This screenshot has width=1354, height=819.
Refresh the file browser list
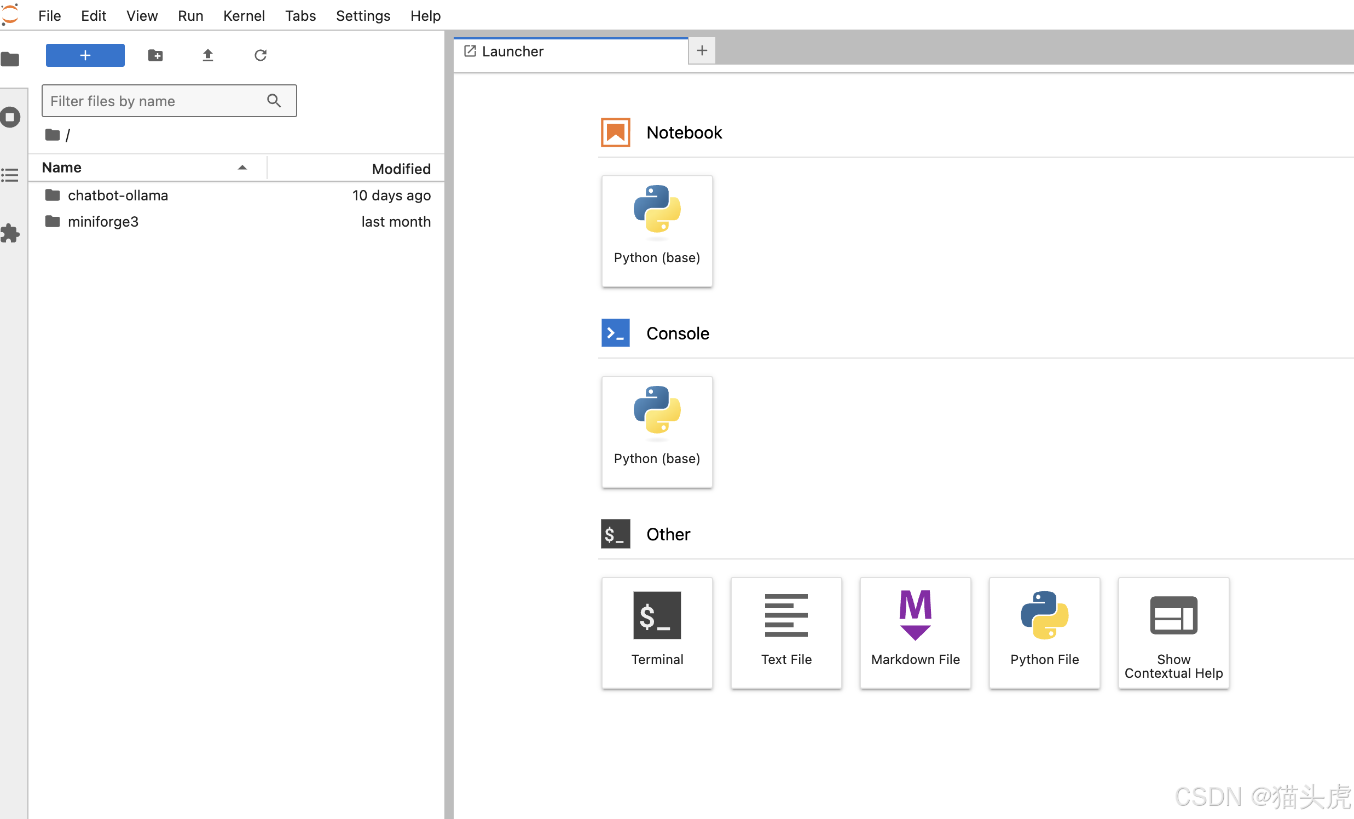click(261, 55)
